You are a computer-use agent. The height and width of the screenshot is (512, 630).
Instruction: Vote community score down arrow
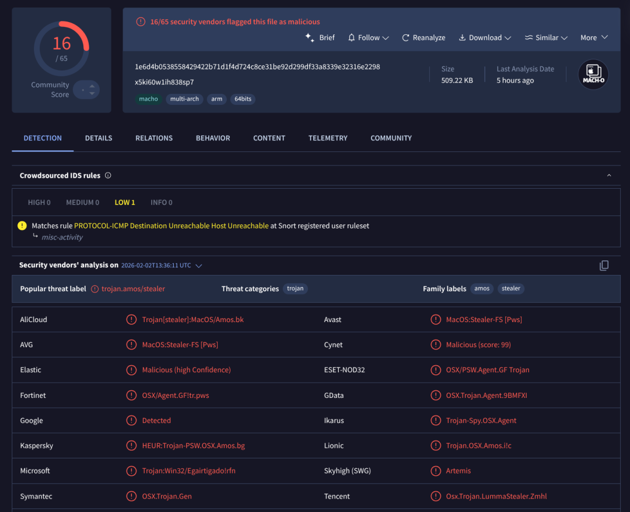92,94
